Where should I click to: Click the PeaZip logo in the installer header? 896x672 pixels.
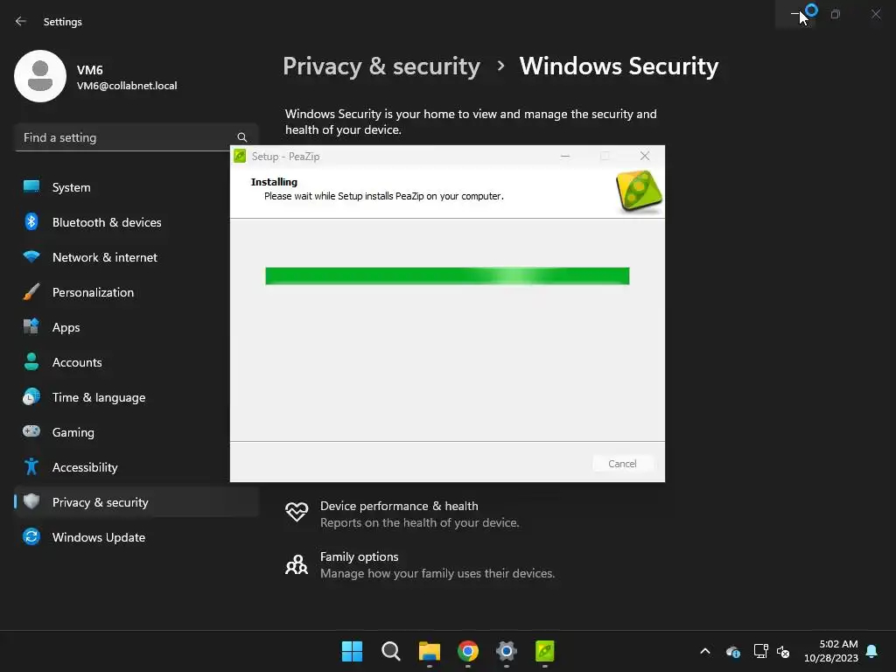(639, 192)
